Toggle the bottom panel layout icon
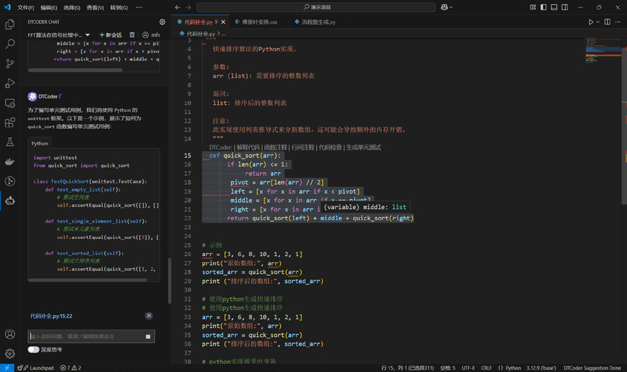 coord(554,7)
